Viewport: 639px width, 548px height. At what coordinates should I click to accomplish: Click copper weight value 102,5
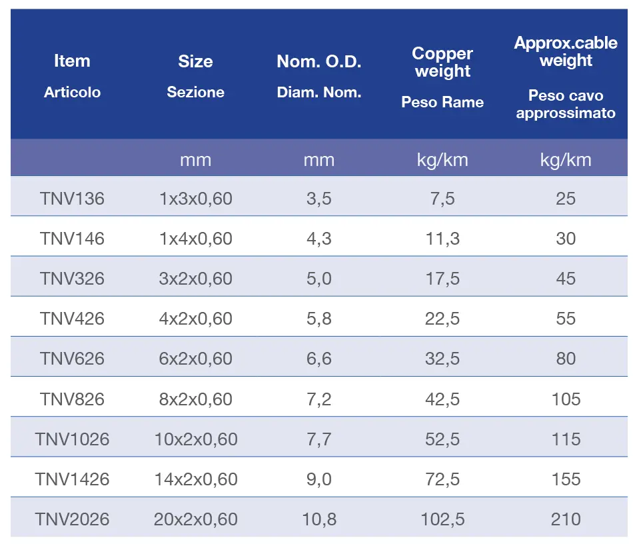442,520
